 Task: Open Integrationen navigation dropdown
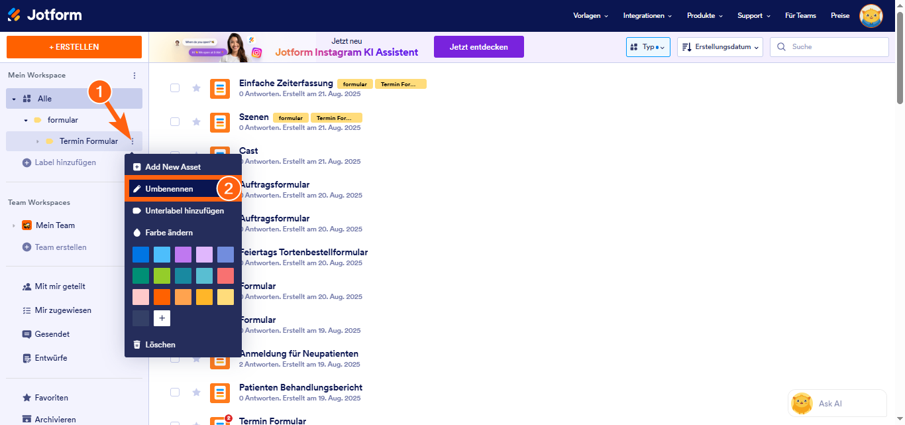tap(647, 16)
